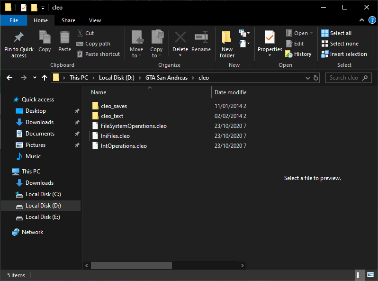This screenshot has height=281, width=378.
Task: Create a New folder
Action: pyautogui.click(x=227, y=44)
